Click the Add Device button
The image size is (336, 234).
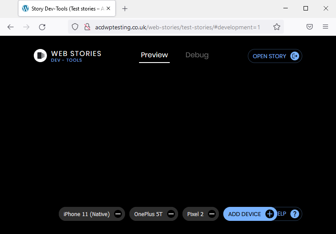(x=250, y=214)
